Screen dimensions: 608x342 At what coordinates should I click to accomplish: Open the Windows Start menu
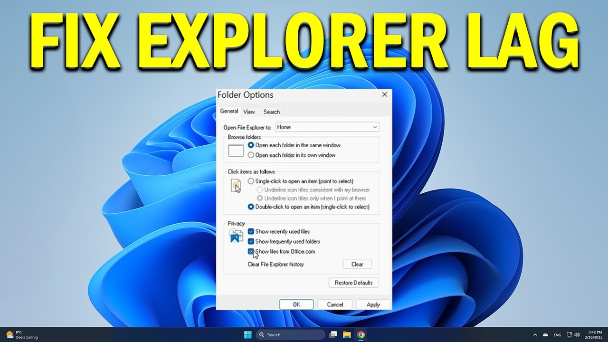tap(247, 335)
